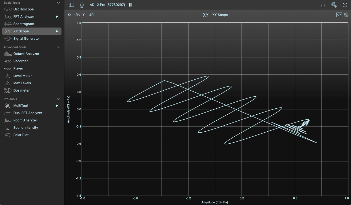Open the microphone input device icon
Screen dimensions: 351x205
[82, 5]
